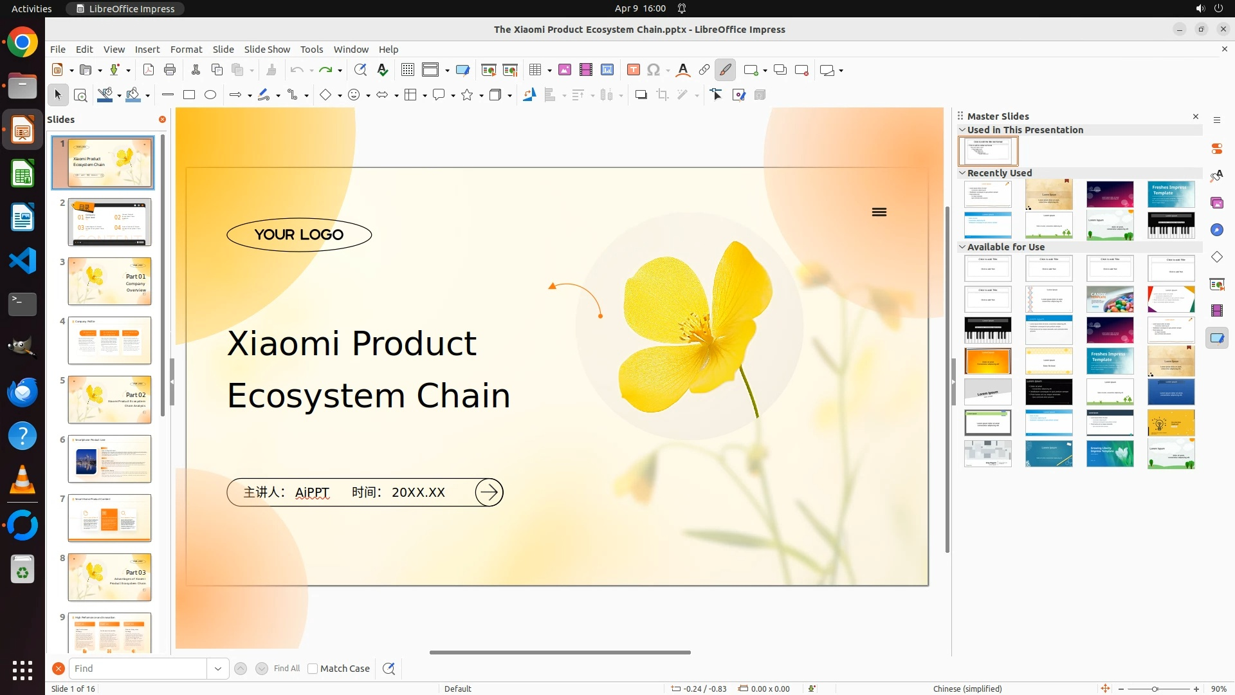Click the Insert Special Character icon

[654, 70]
